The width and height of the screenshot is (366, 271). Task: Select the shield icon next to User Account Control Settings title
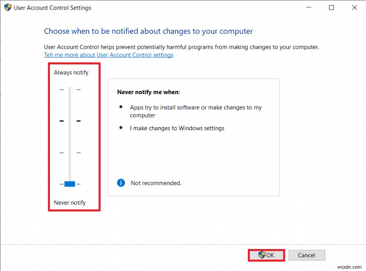7,7
